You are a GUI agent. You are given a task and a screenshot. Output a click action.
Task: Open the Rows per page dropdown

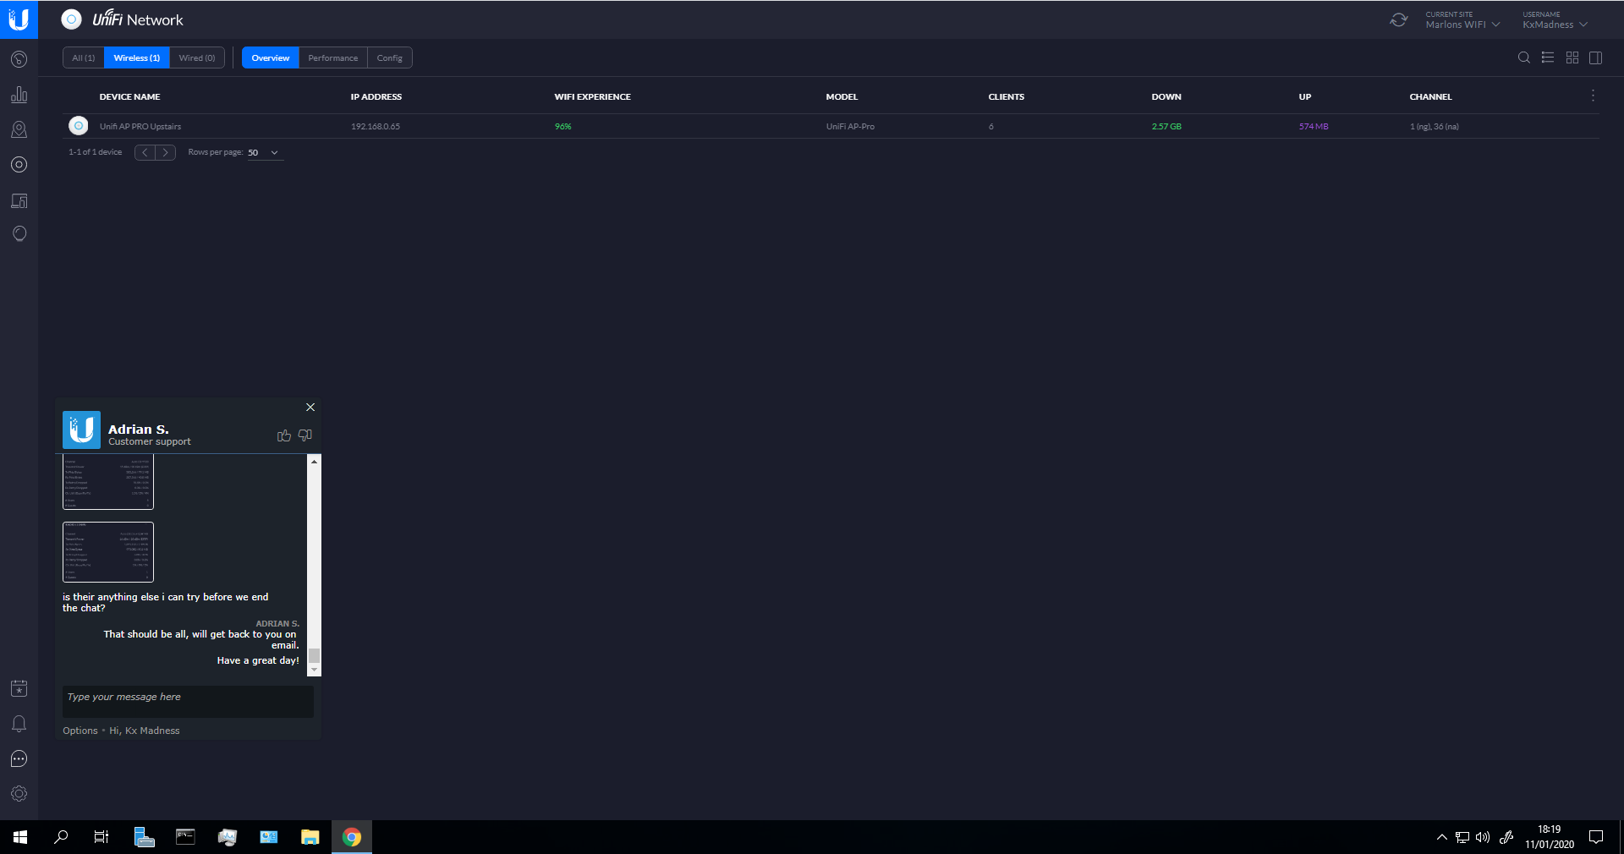click(263, 153)
